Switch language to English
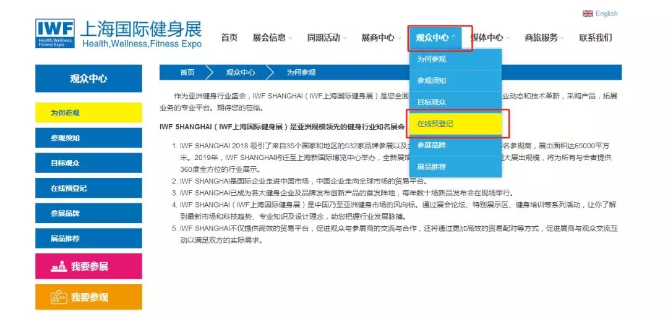Viewport: 668px width, 317px height. [x=606, y=14]
